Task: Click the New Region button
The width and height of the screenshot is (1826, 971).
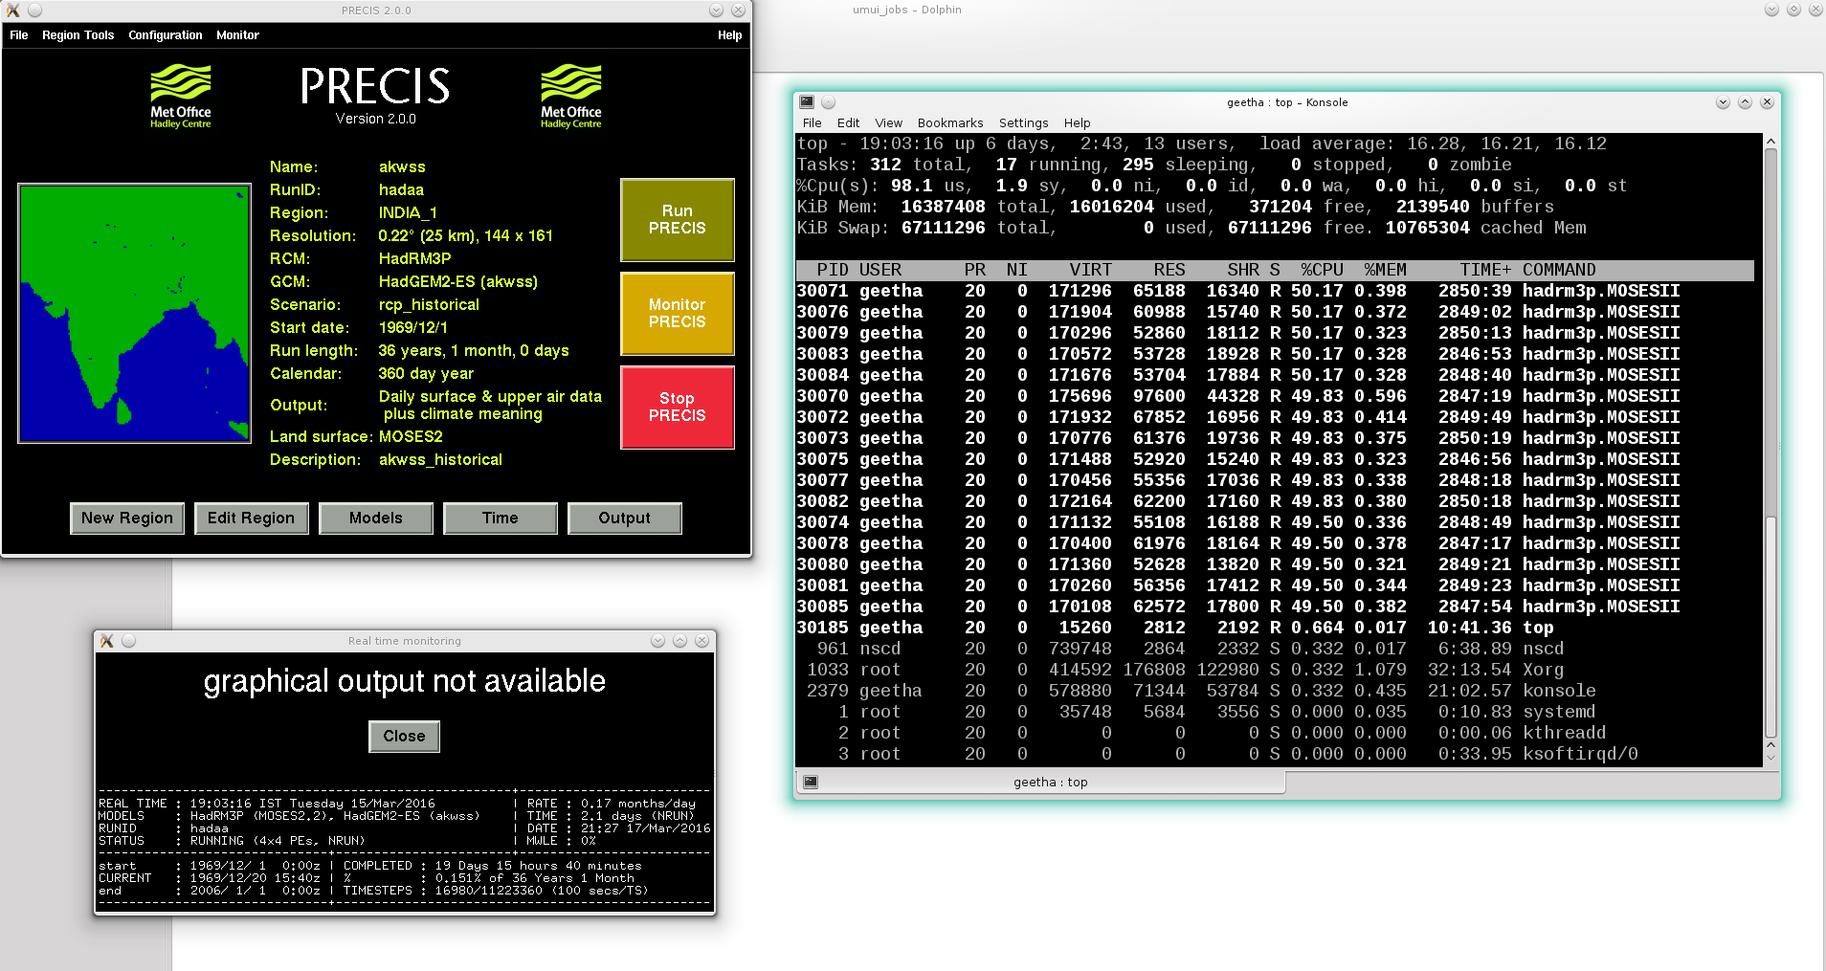Action: click(x=127, y=519)
